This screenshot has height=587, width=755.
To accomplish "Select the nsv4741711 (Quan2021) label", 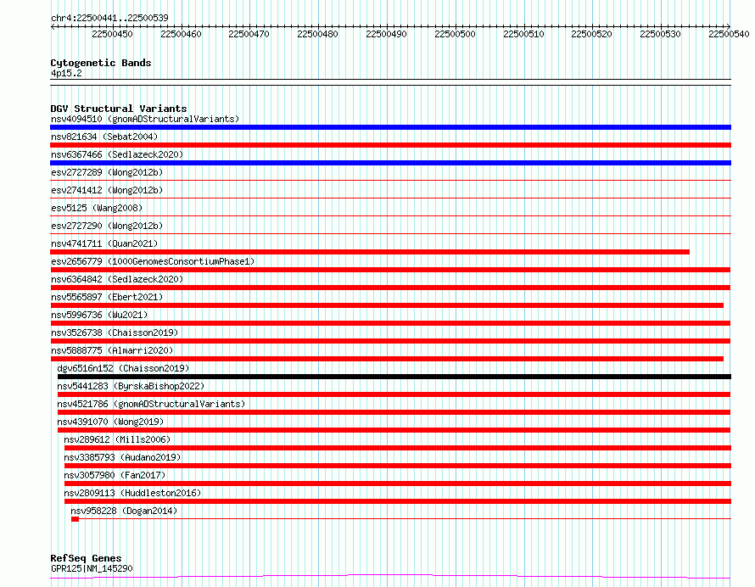I will coord(104,243).
